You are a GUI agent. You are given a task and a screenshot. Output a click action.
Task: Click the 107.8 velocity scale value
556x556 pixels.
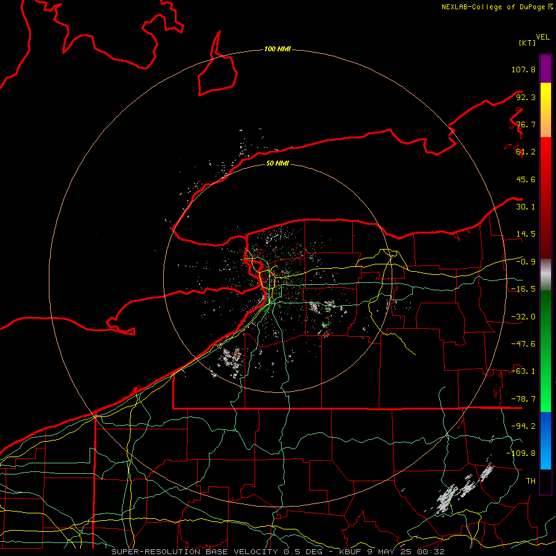tap(523, 69)
